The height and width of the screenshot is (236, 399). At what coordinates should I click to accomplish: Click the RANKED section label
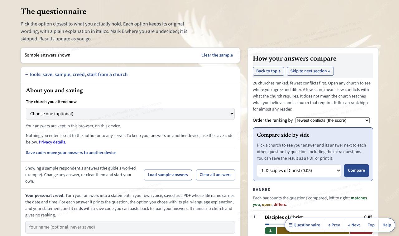coord(262,189)
